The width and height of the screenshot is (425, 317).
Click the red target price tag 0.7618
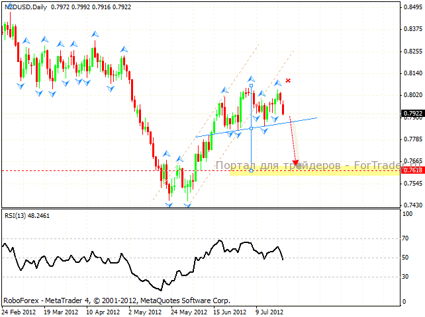click(412, 170)
